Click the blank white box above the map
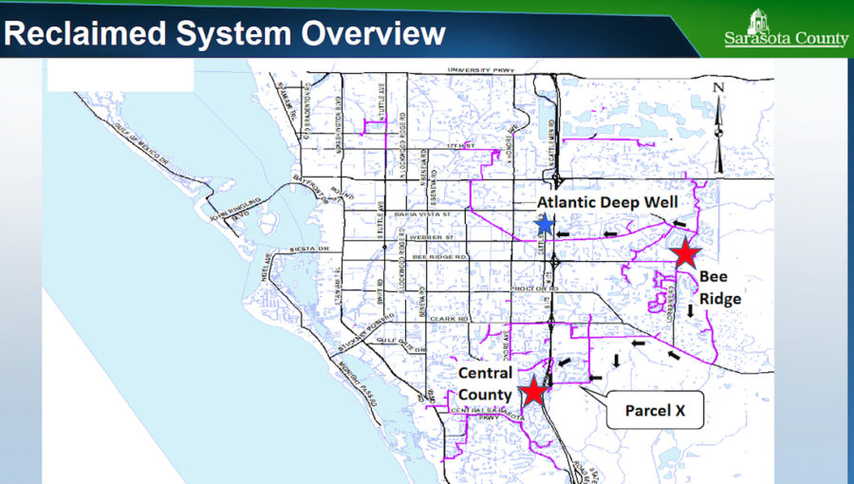 tap(121, 75)
